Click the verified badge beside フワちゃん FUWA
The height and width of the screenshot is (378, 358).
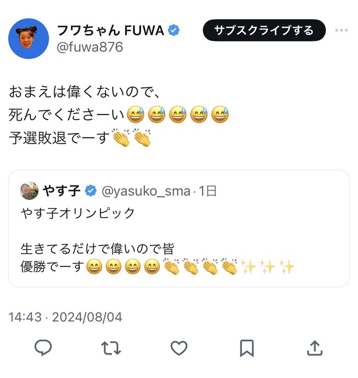(x=174, y=30)
